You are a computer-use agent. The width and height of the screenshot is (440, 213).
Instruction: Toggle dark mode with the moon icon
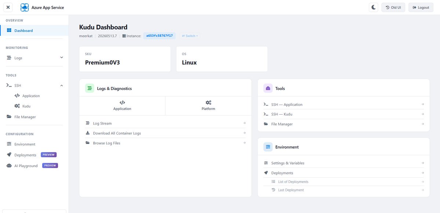[x=374, y=7]
